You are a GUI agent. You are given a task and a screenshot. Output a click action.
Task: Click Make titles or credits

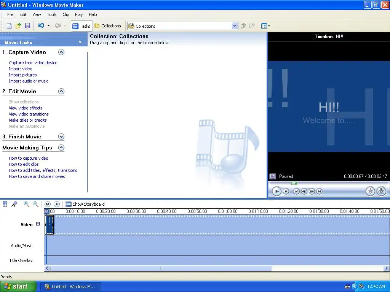27,120
